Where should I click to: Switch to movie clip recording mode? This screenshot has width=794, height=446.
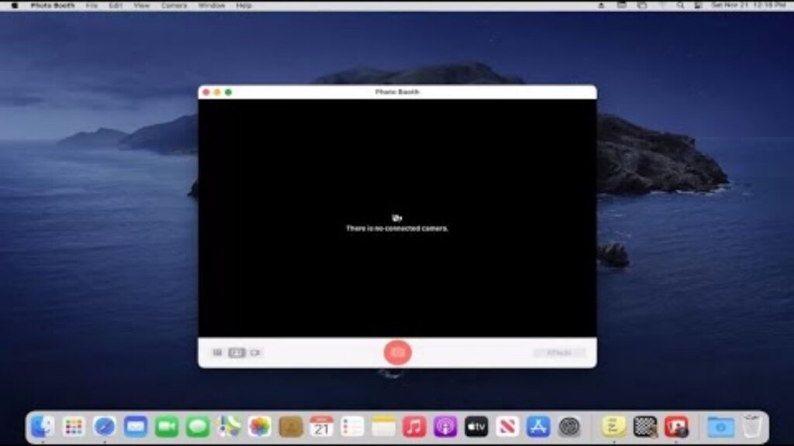click(x=255, y=352)
